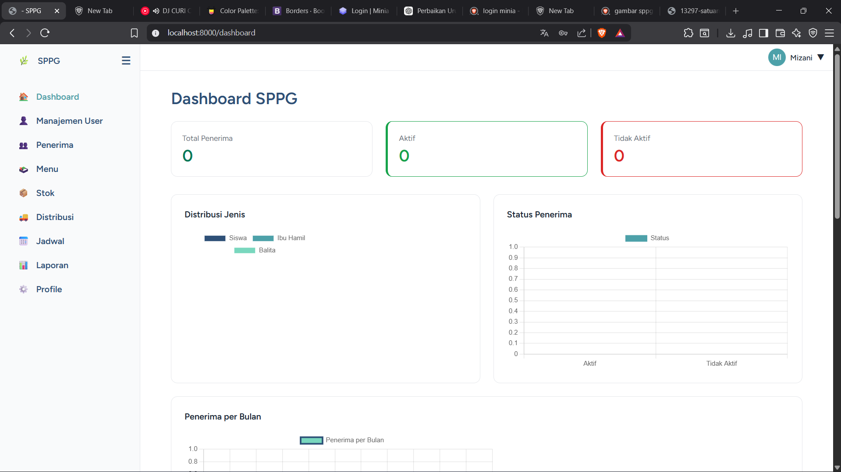
Task: Click the Stok box icon
Action: click(x=24, y=193)
